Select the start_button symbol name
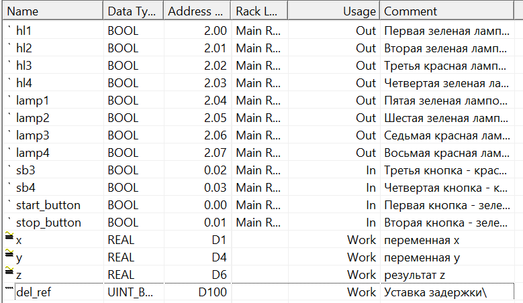Image resolution: width=523 pixels, height=303 pixels. tap(48, 205)
